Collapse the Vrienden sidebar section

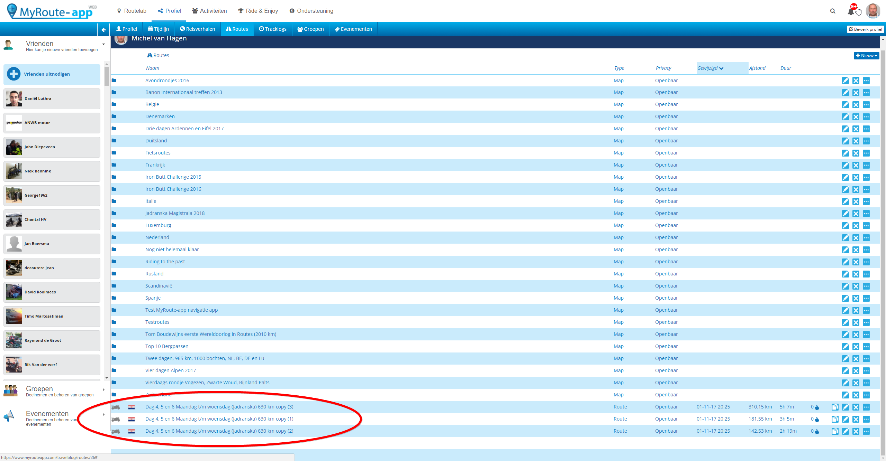(103, 44)
